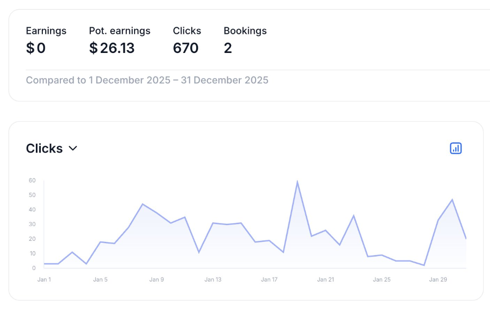Switch to bar chart view icon
Screen dimensions: 490x309
click(456, 148)
